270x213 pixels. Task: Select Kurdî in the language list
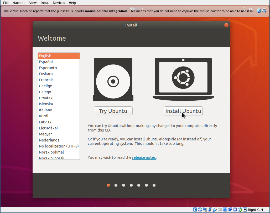59,116
